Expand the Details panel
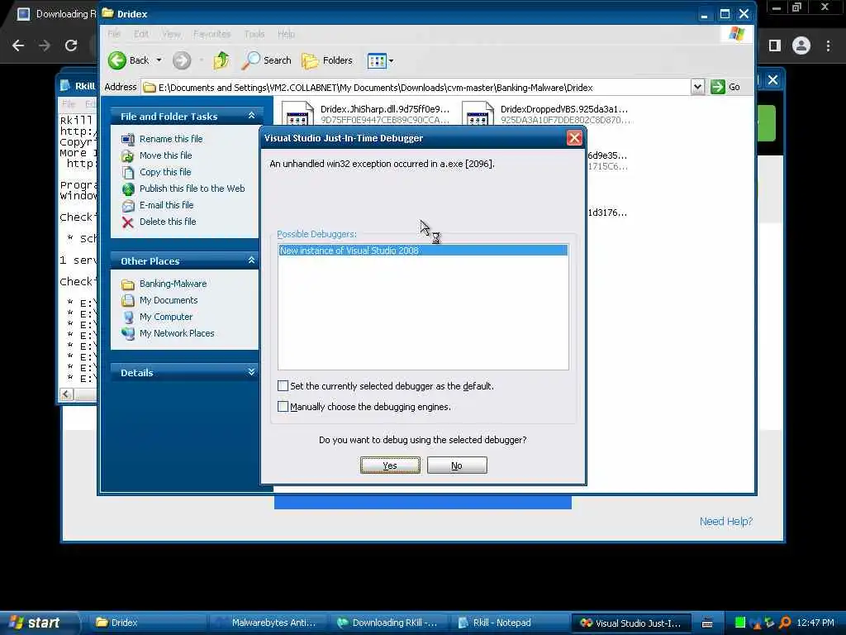This screenshot has width=846, height=635. (x=251, y=372)
